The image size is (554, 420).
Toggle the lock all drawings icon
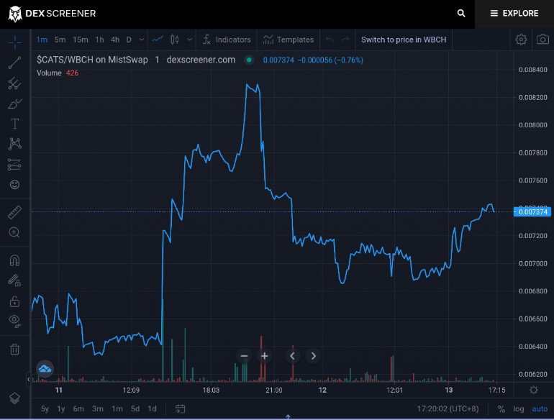tap(14, 301)
